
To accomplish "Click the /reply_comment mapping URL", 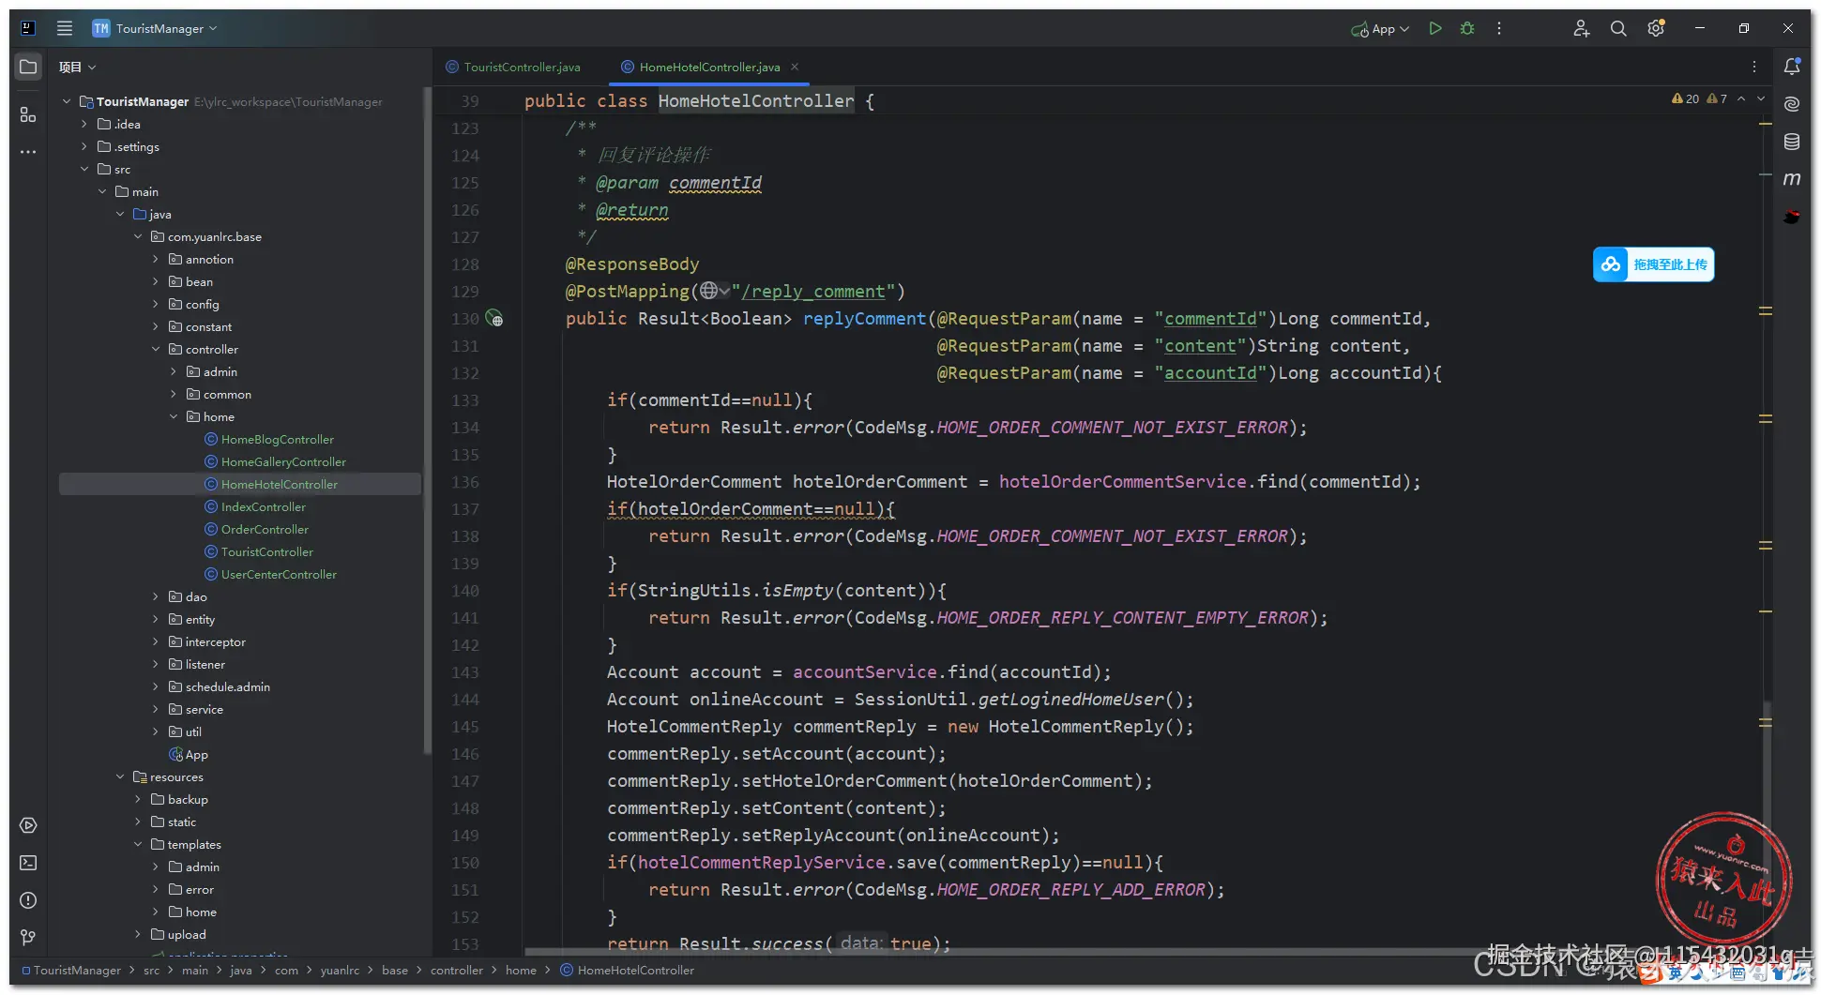I will click(x=813, y=292).
